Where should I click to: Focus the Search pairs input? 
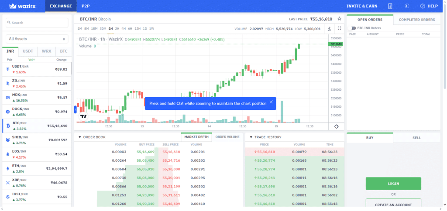tap(37, 23)
